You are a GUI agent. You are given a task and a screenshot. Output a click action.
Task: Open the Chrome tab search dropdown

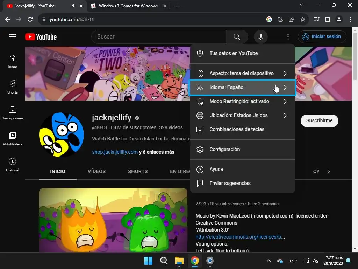[302, 5]
